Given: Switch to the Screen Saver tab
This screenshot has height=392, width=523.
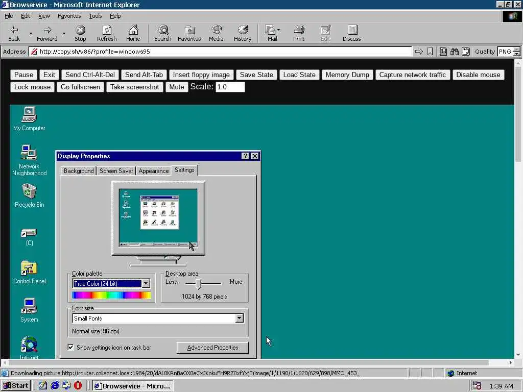Looking at the screenshot, I should coord(116,170).
